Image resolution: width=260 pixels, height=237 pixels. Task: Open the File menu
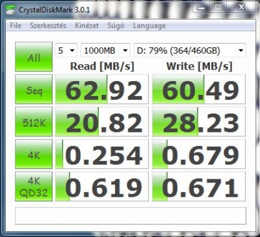pyautogui.click(x=16, y=25)
